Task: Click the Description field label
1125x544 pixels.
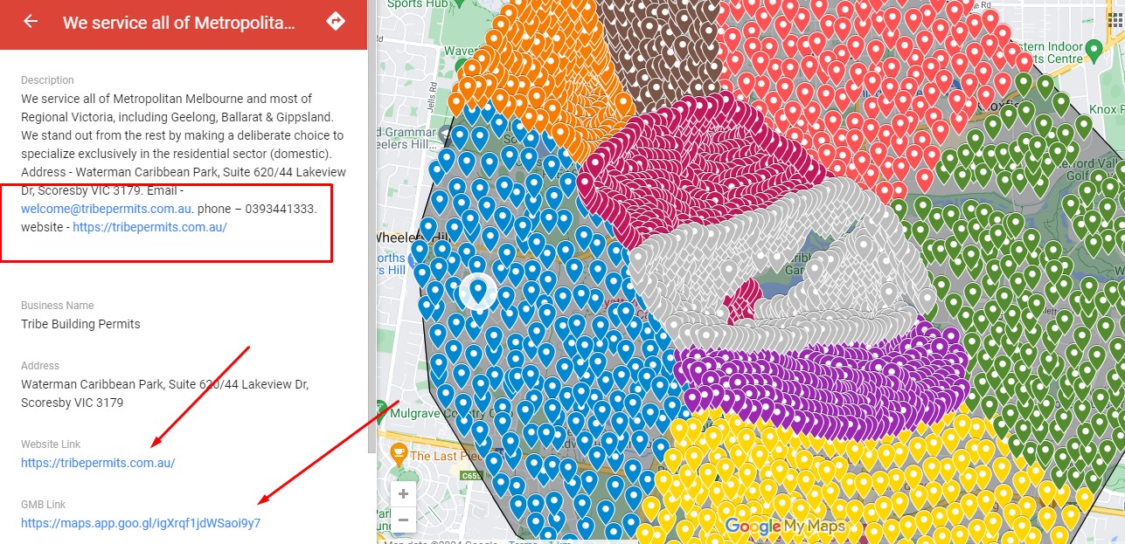Action: 47,80
